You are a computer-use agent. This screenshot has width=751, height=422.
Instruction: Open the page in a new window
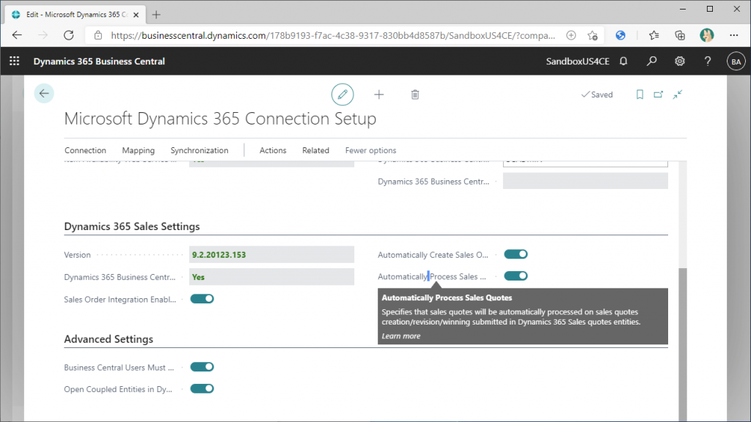659,95
